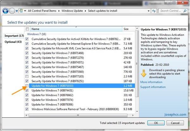Viewport: 190px width, 131px height.
Task: Uncheck Security Update KB972270 checkbox
Action: click(27, 58)
